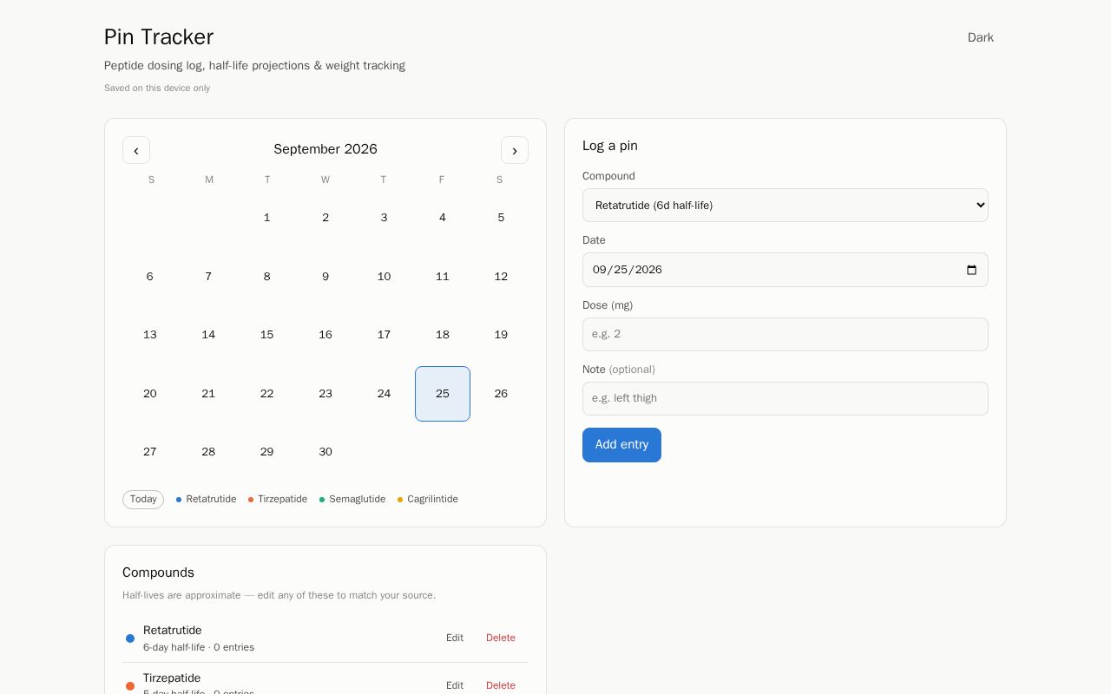This screenshot has height=694, width=1111.
Task: Click "6-day half-life · 0 entries" text
Action: [x=199, y=648]
